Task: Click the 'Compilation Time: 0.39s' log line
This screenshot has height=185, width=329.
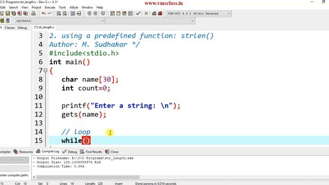Action: (x=59, y=166)
